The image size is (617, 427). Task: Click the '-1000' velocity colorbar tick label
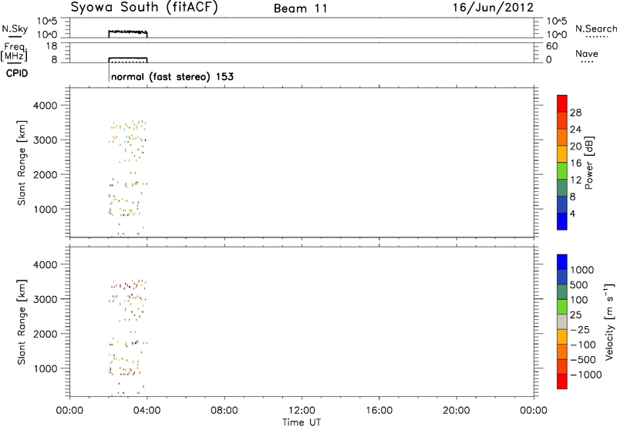point(586,375)
